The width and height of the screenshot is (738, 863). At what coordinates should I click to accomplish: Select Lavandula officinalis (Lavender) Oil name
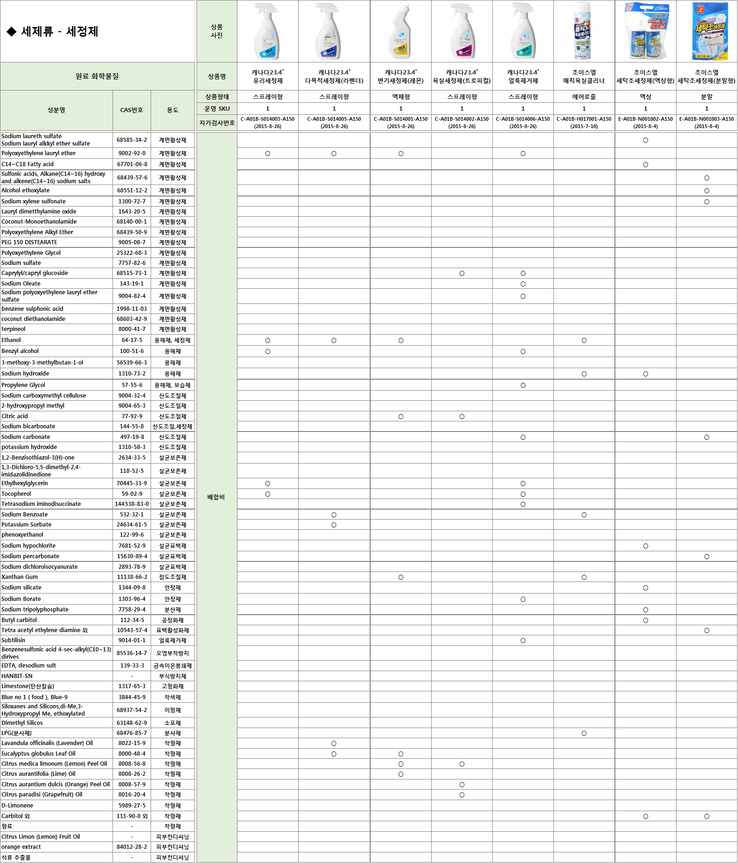tap(47, 743)
